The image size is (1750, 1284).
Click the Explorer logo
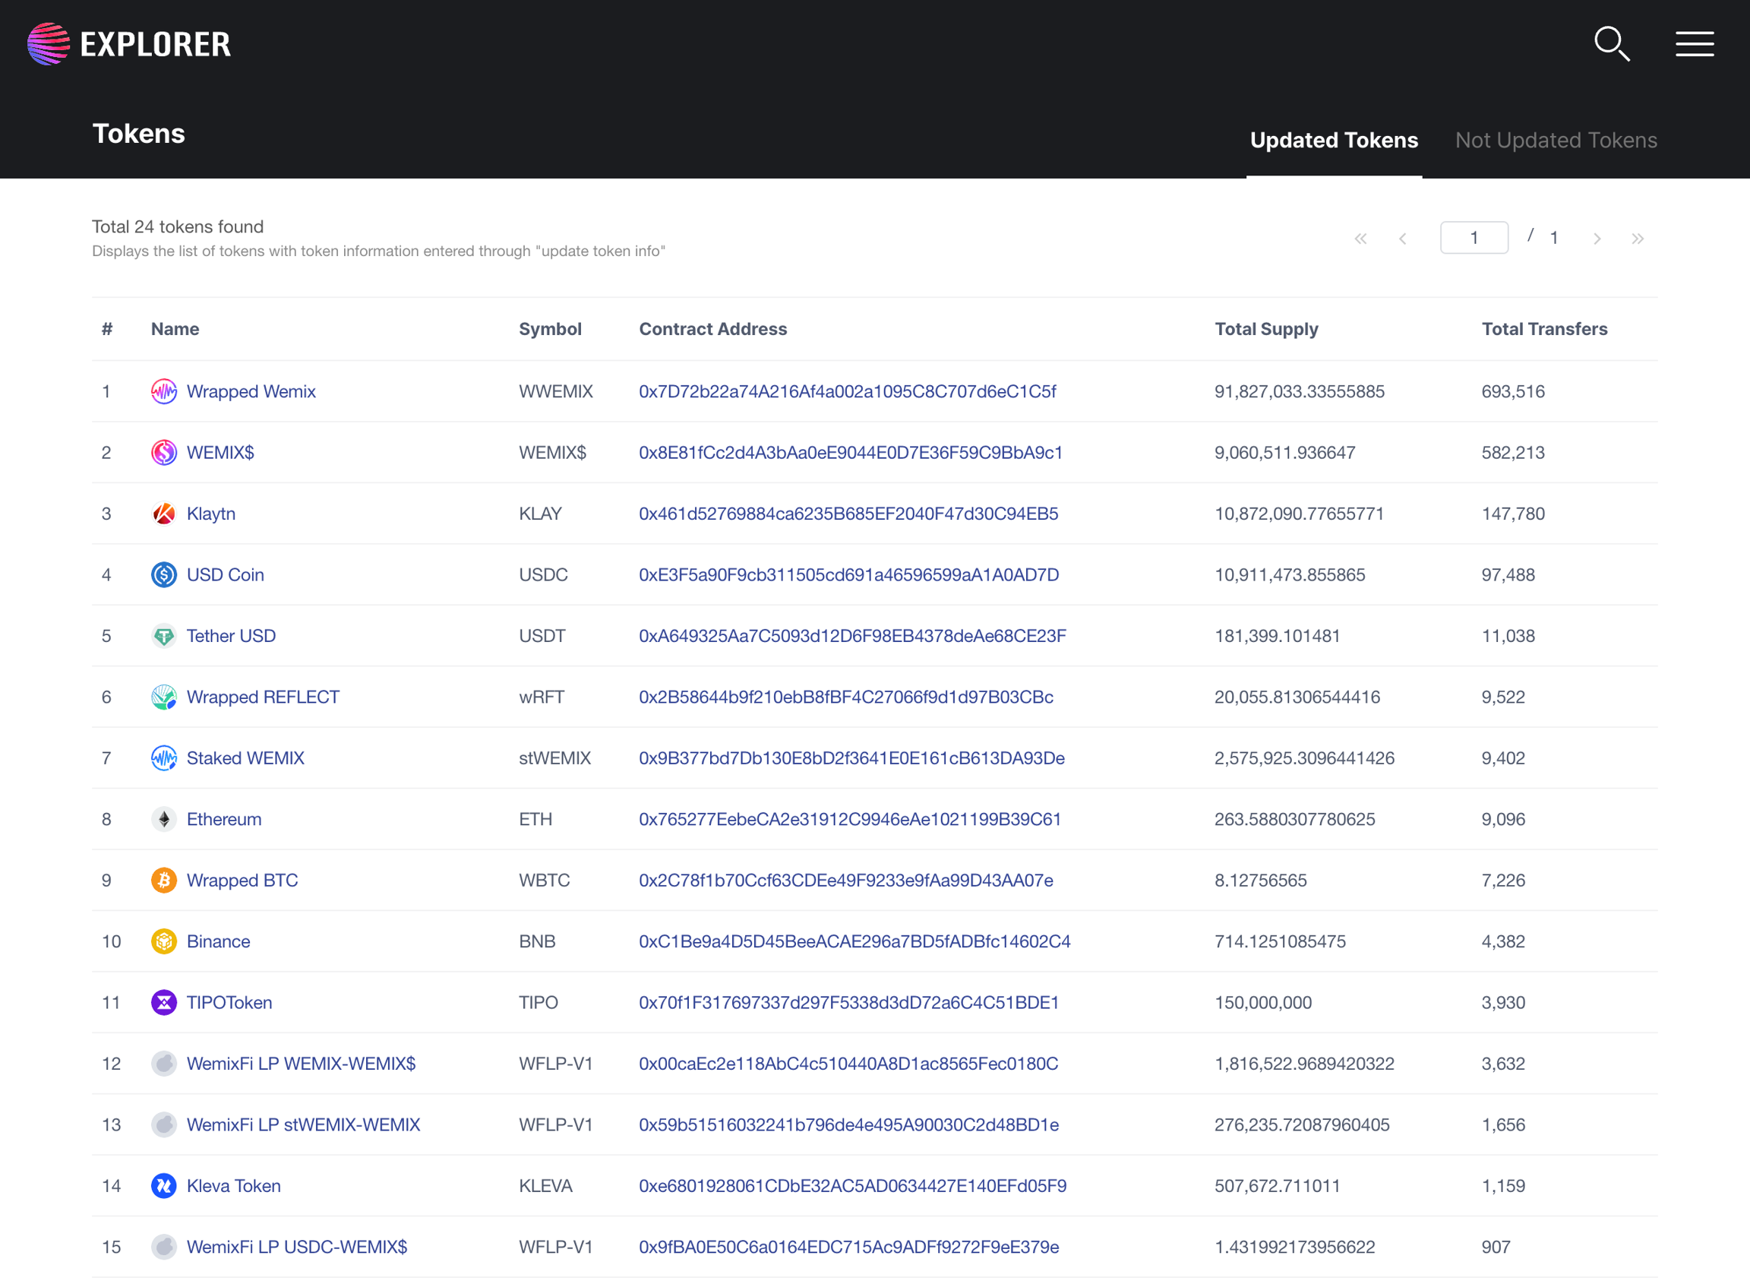tap(130, 43)
